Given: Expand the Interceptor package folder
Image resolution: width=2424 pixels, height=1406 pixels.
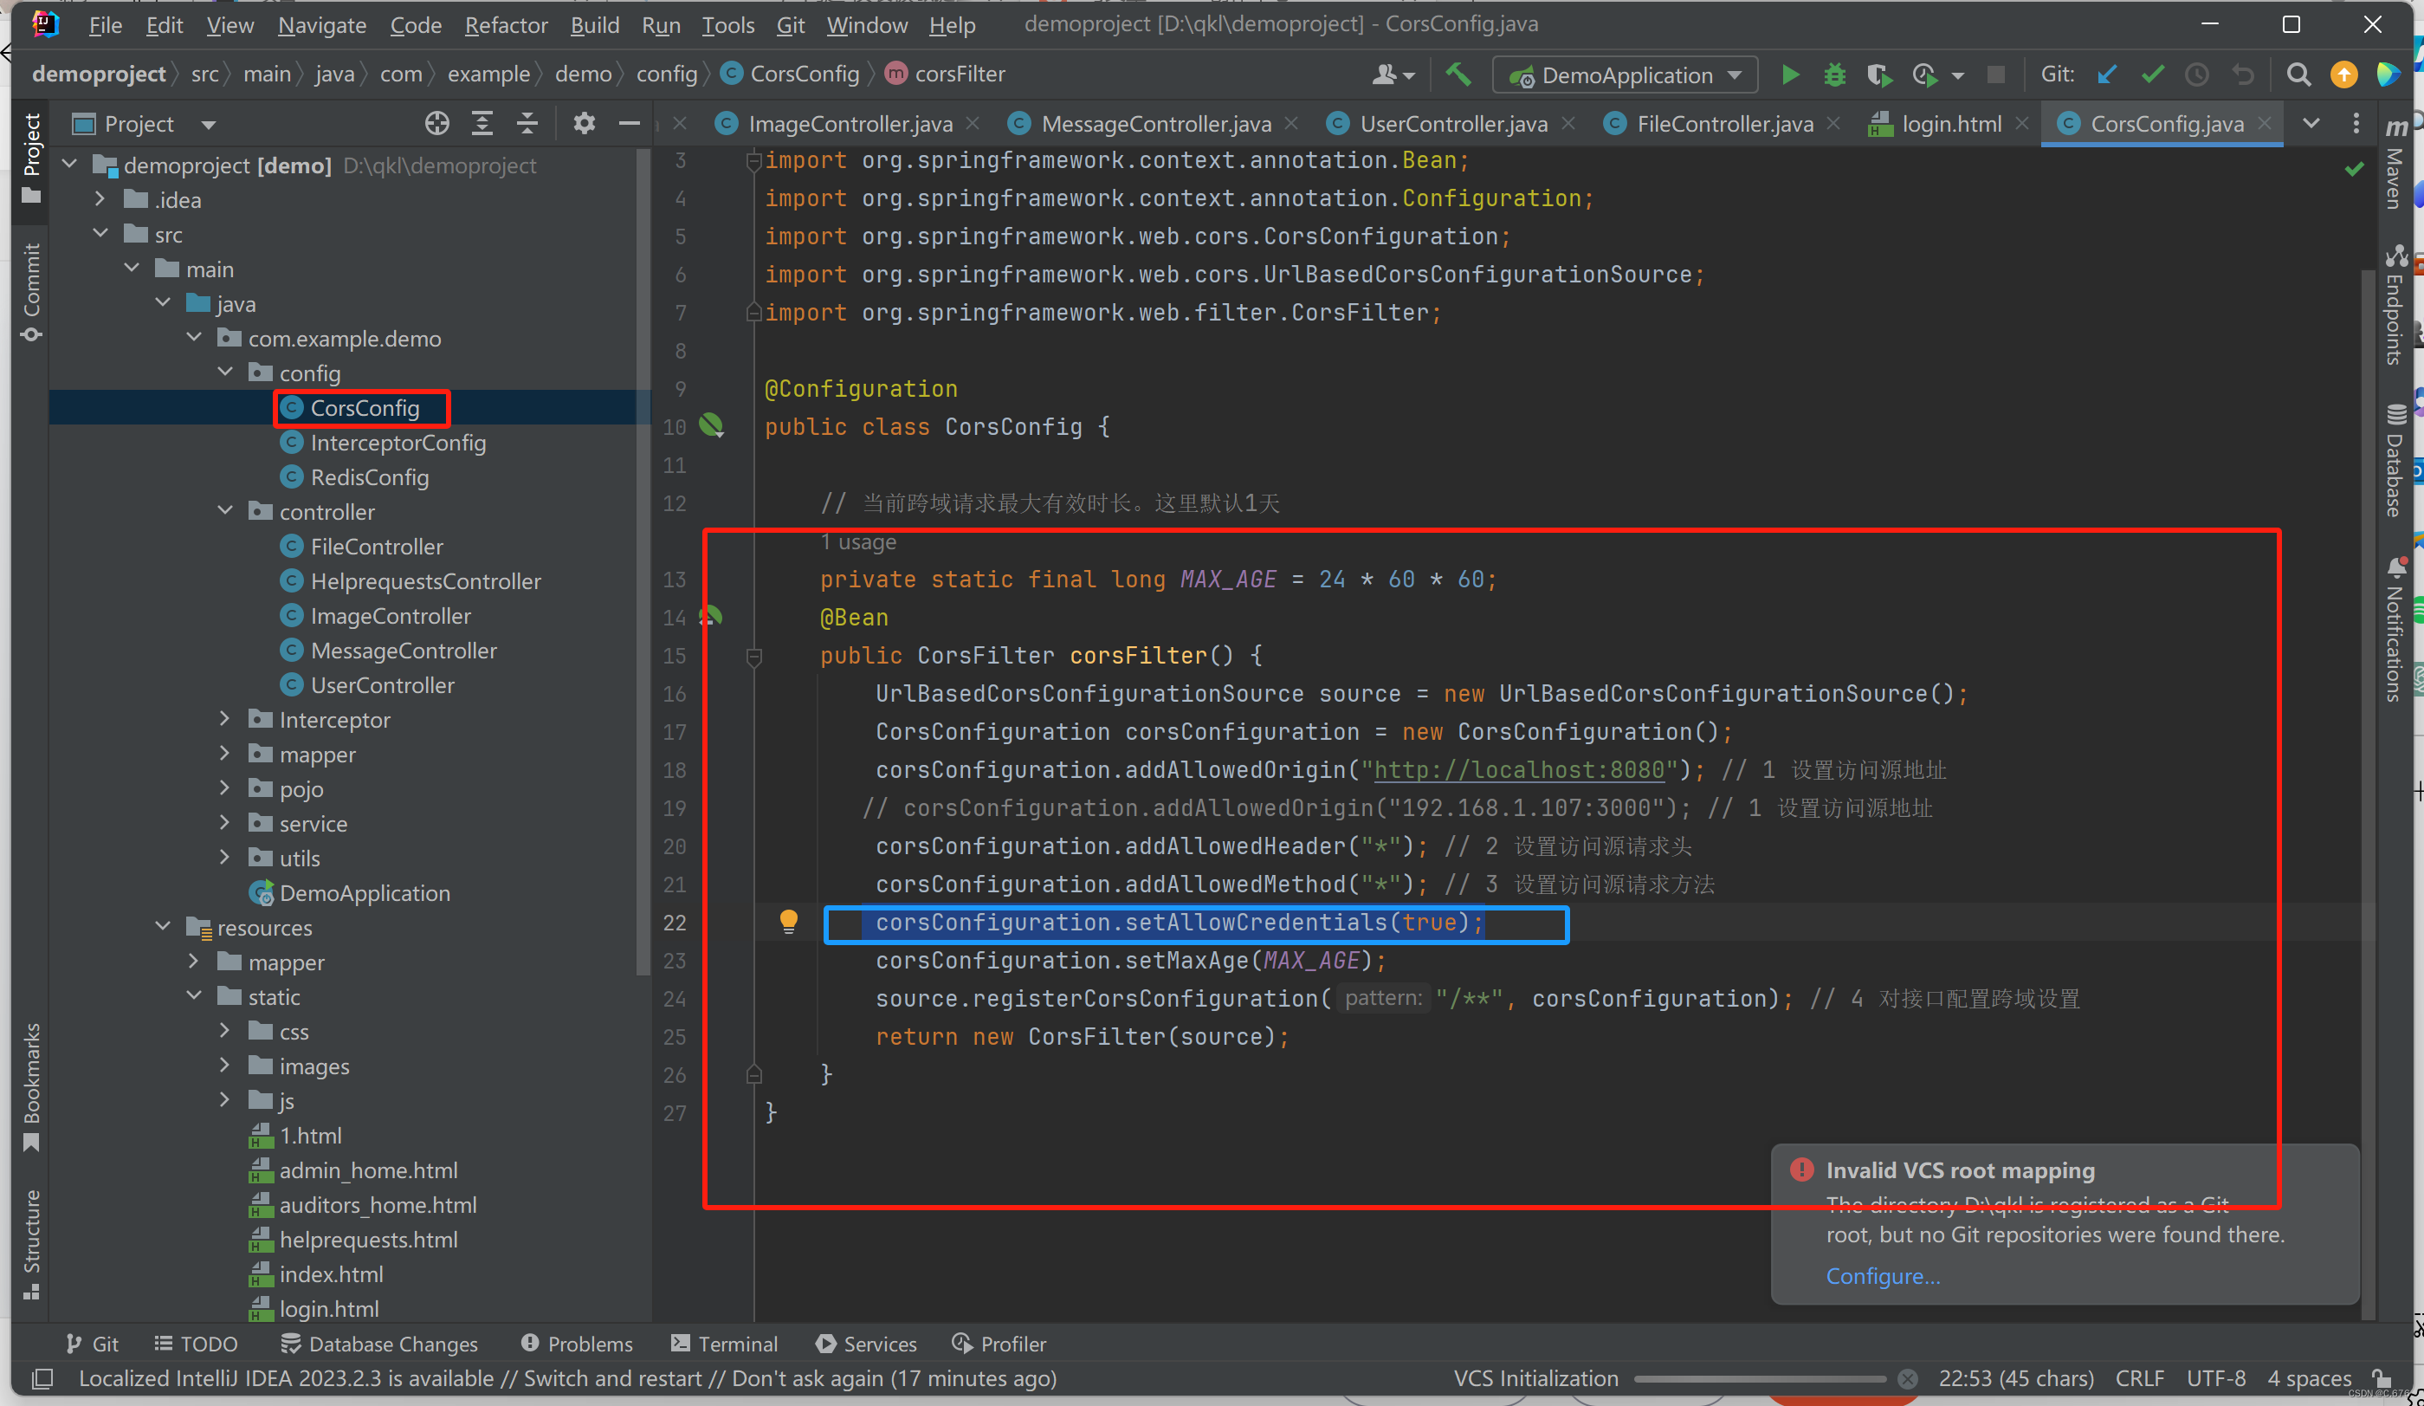Looking at the screenshot, I should point(224,719).
